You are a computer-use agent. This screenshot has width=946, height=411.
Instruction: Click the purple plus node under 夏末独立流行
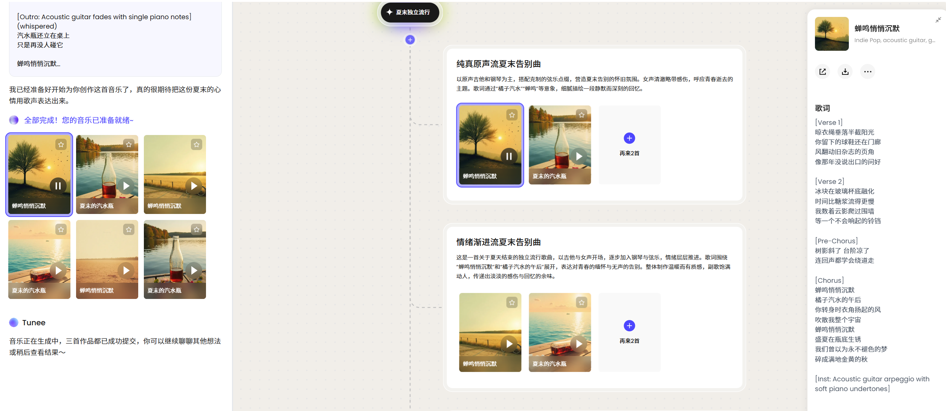tap(410, 40)
